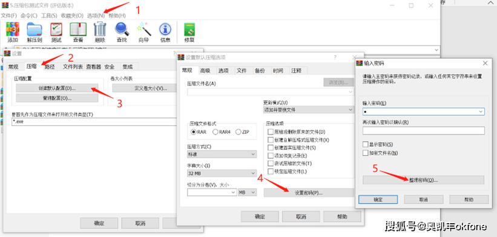Switch to 常规 tab in 设置 dialog
The image size is (497, 237).
[13, 67]
